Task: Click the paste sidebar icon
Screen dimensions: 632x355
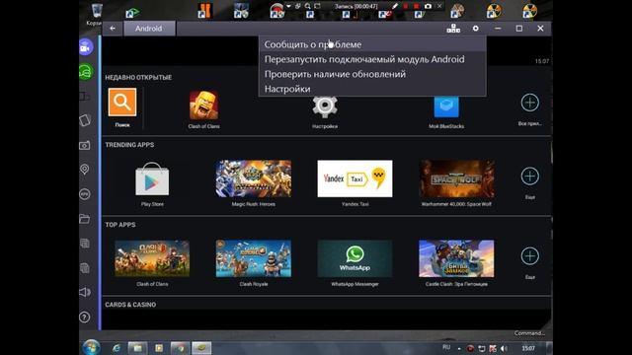Action: pos(85,268)
